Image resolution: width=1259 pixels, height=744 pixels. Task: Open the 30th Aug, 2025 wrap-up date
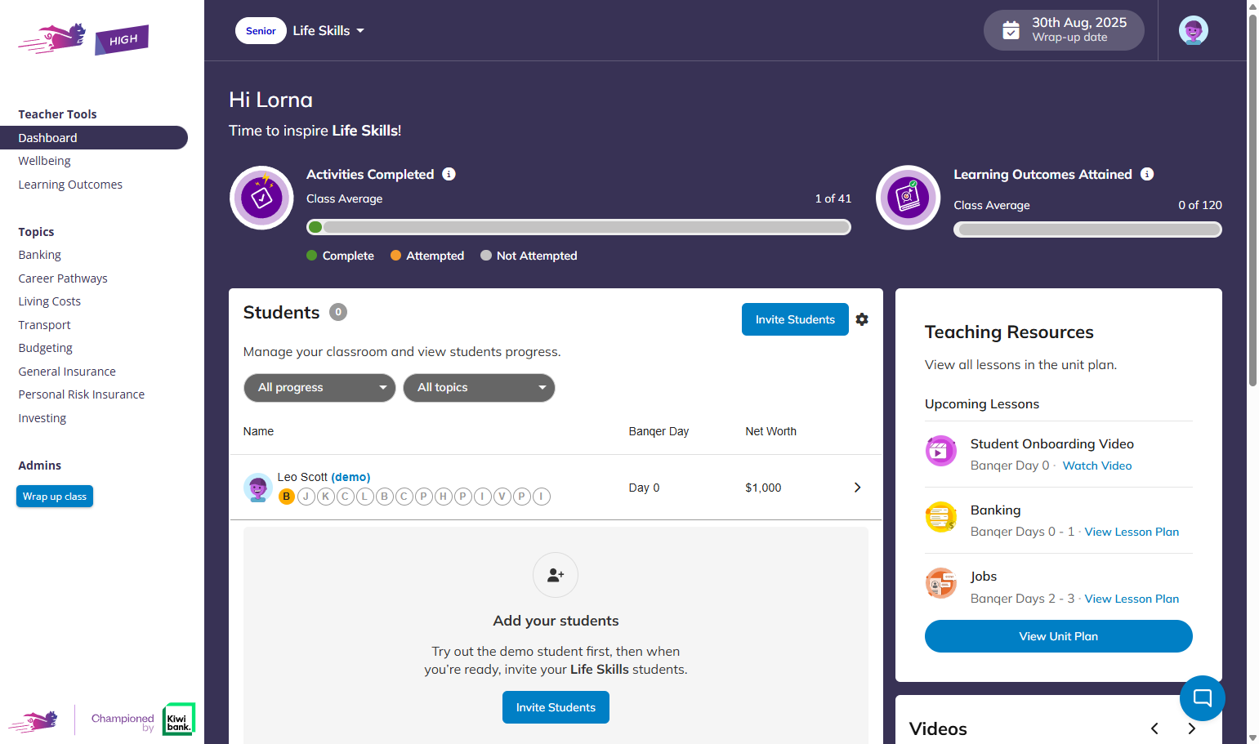1064,30
